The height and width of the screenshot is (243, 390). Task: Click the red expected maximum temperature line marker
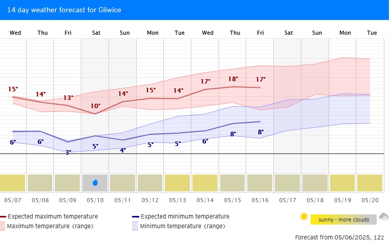pyautogui.click(x=3, y=216)
